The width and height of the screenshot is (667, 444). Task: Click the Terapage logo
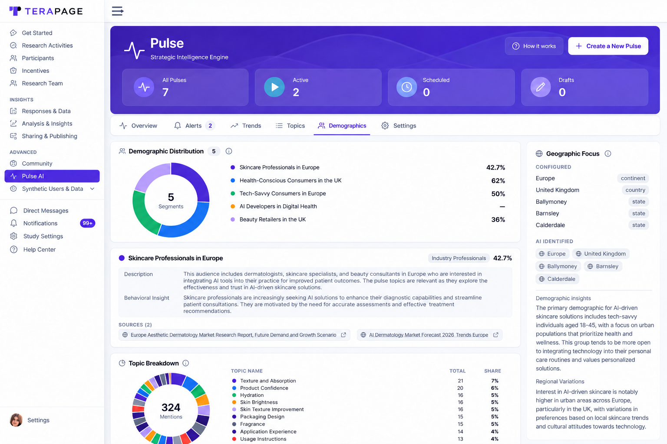coord(46,11)
